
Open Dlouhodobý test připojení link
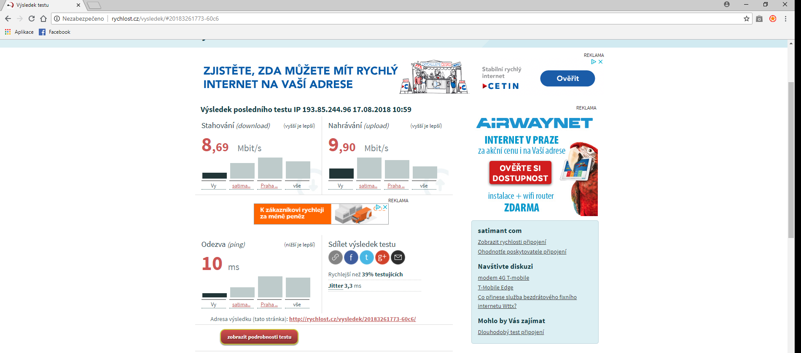511,332
